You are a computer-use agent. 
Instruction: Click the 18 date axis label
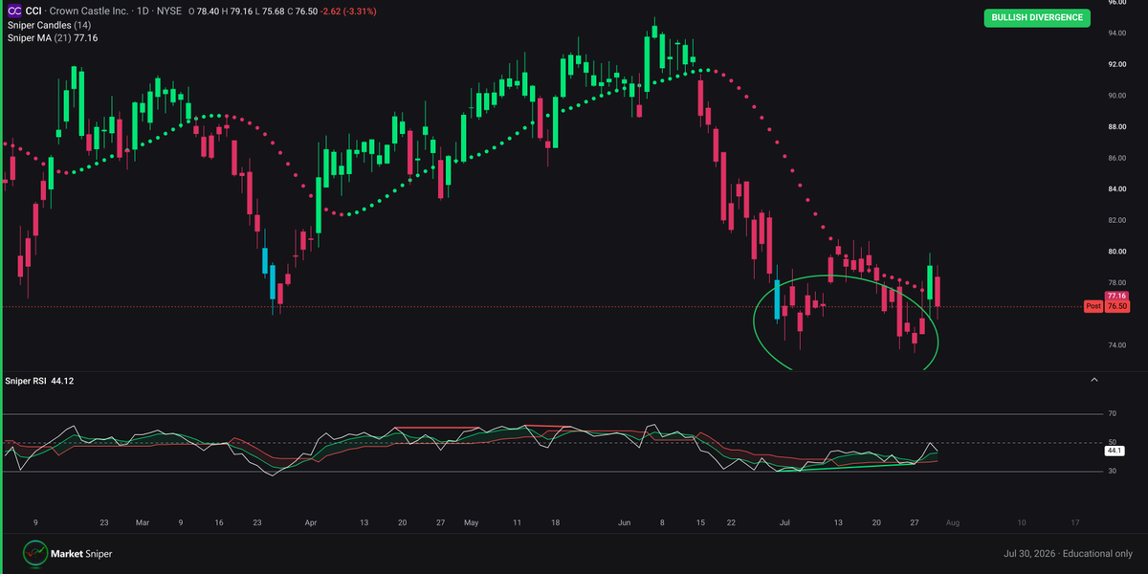point(555,523)
